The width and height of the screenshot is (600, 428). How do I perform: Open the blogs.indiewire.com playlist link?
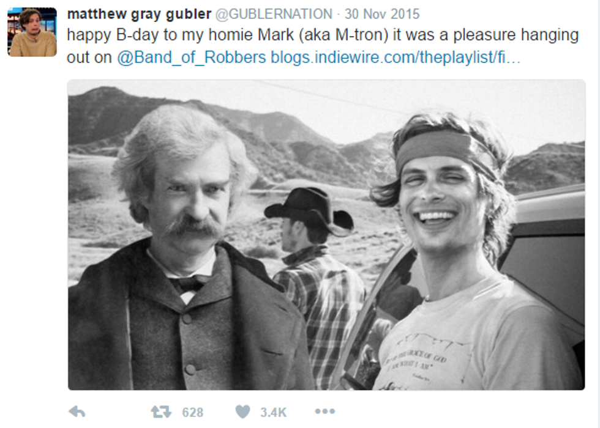(x=396, y=57)
